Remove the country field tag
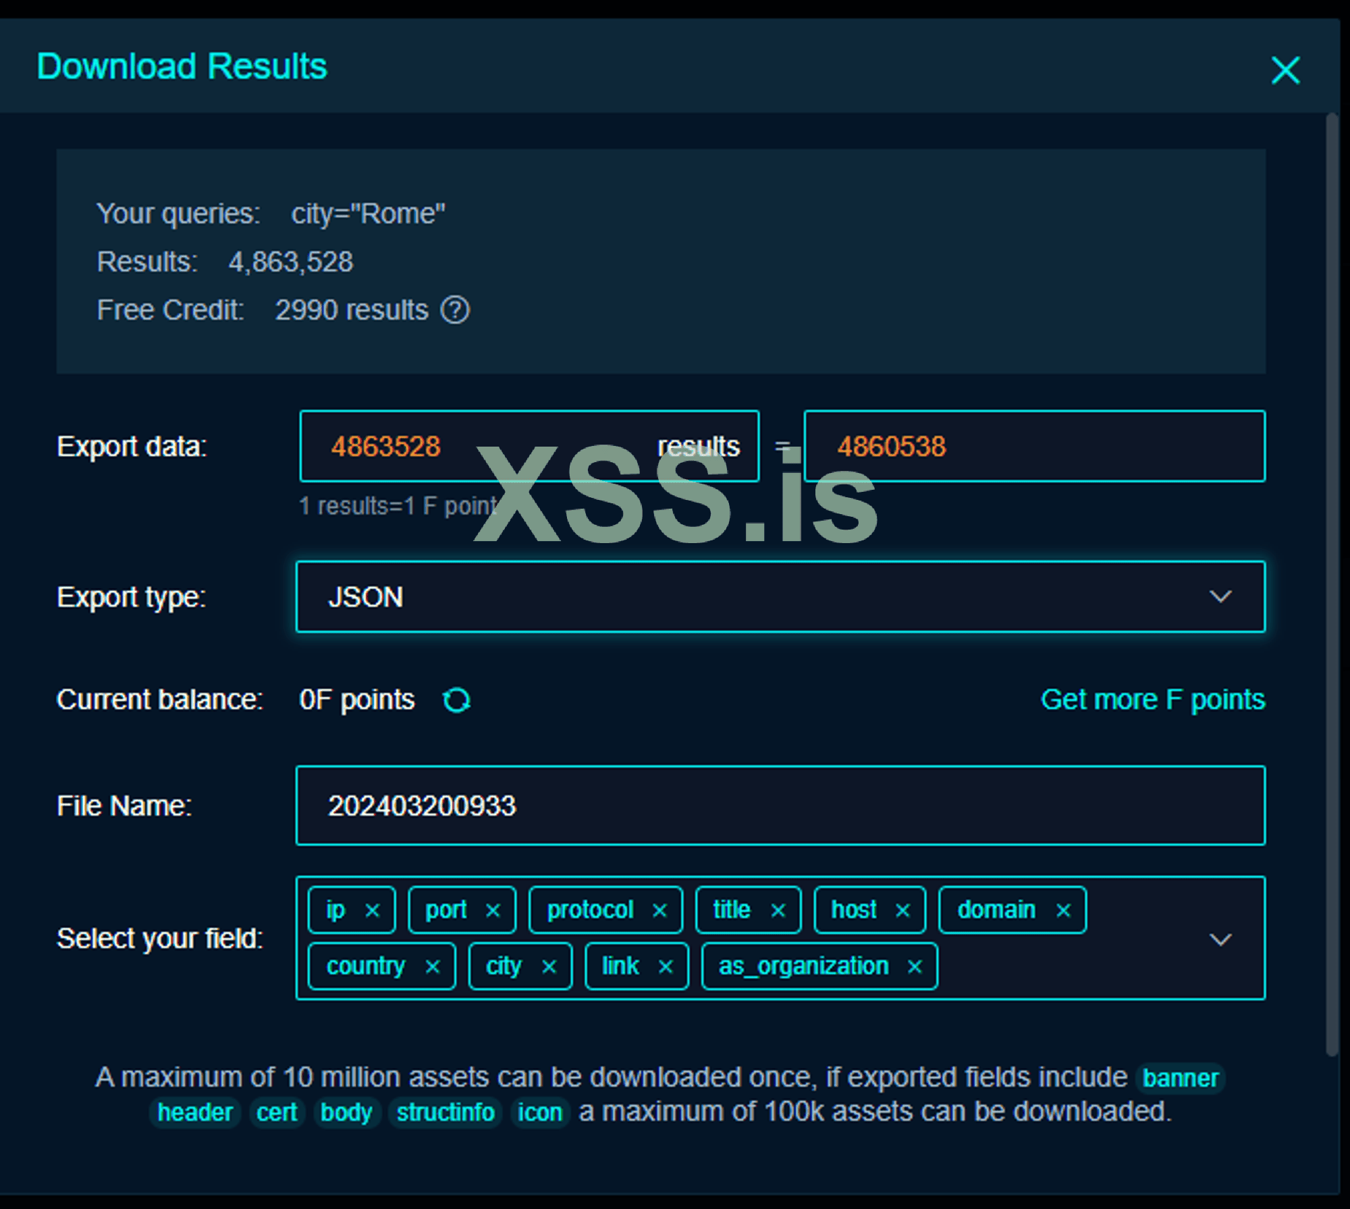Image resolution: width=1350 pixels, height=1209 pixels. click(x=433, y=967)
